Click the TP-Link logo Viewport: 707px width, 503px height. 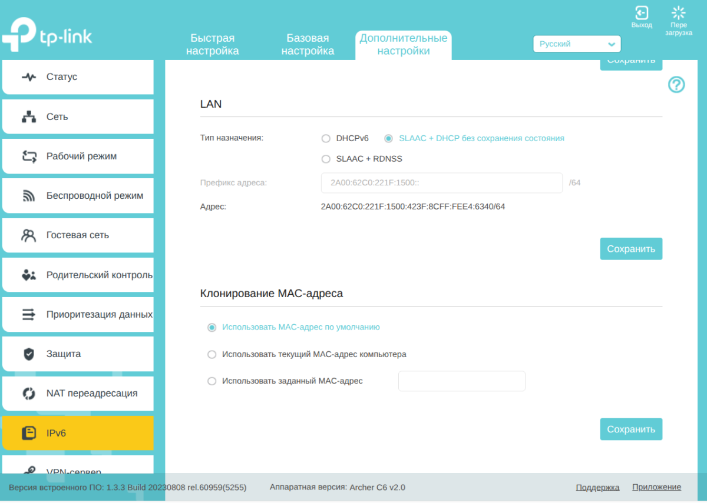coord(47,35)
